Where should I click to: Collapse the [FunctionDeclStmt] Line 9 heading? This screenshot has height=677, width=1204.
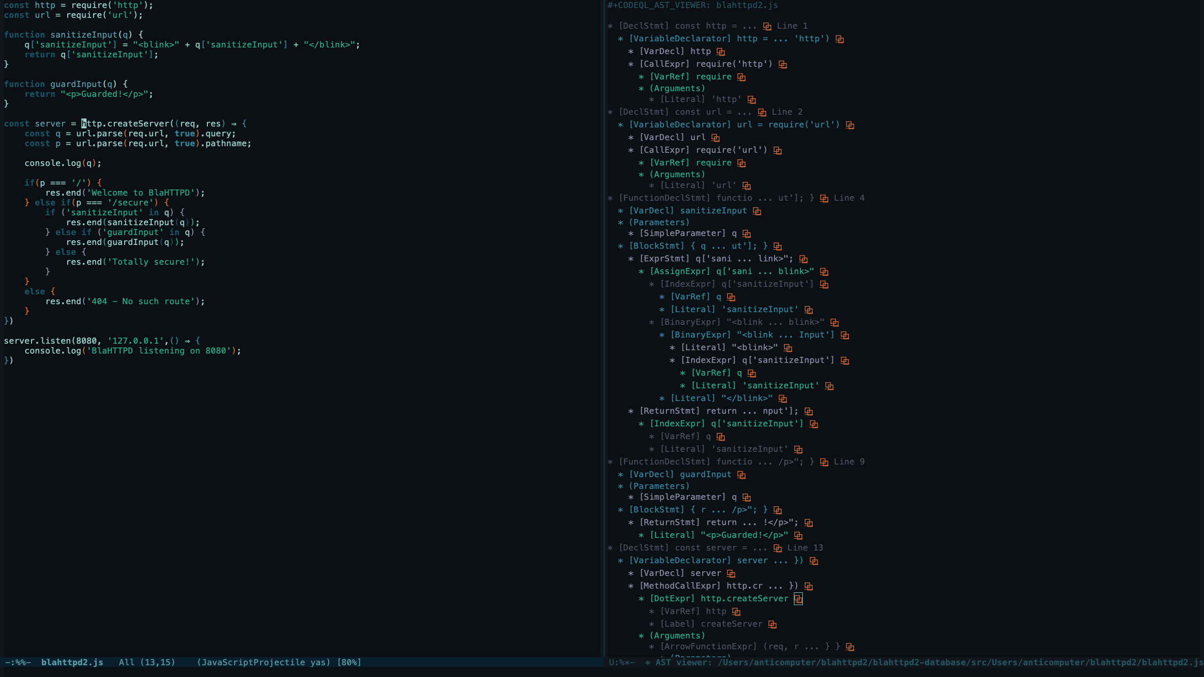pos(610,462)
